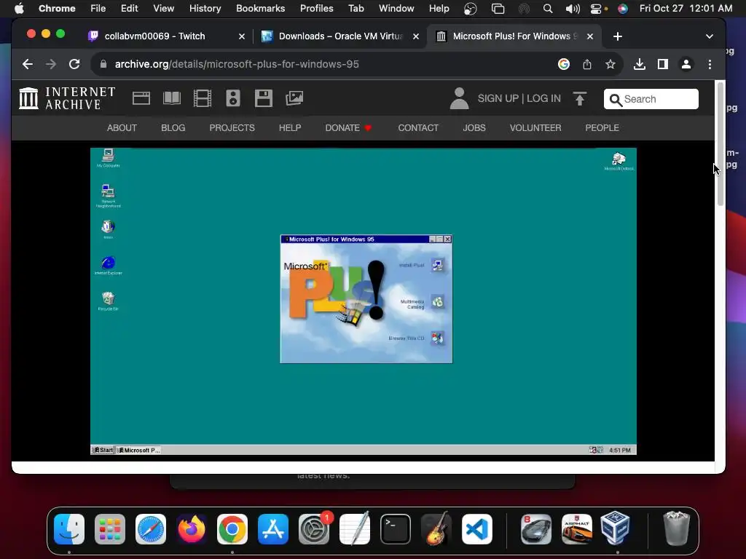Screen dimensions: 746x559
Task: Open the Web archive icon
Action: [141, 98]
